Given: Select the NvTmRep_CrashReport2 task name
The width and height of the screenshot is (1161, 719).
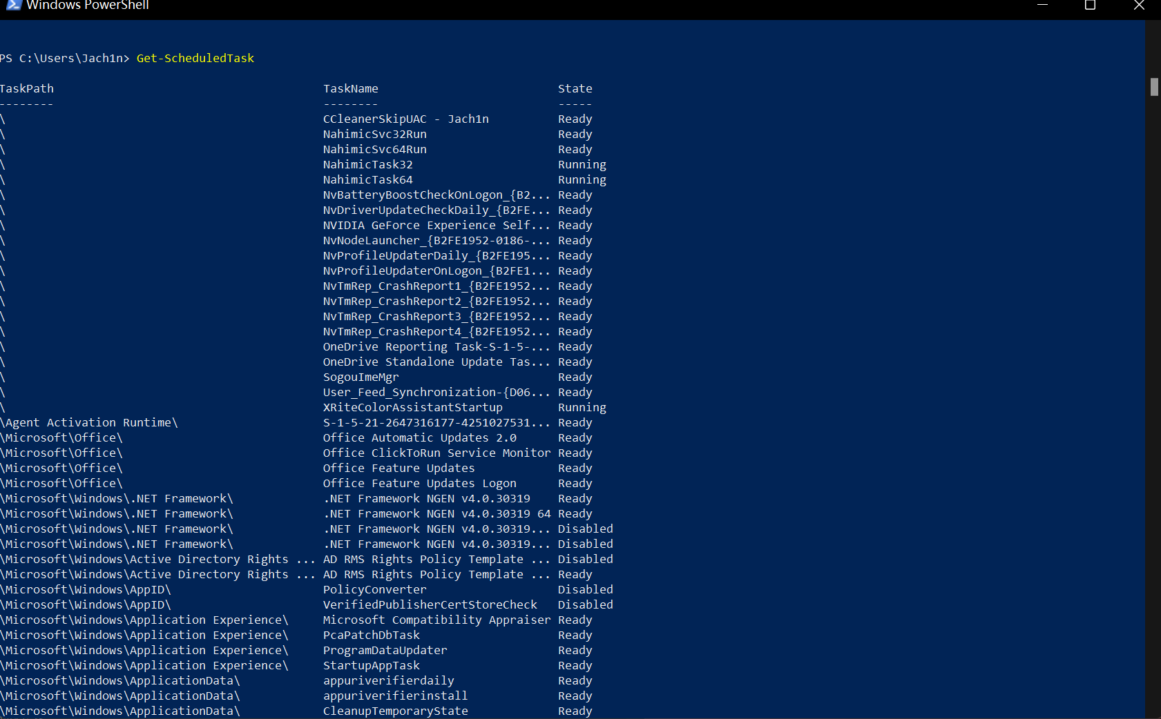Looking at the screenshot, I should coord(437,301).
